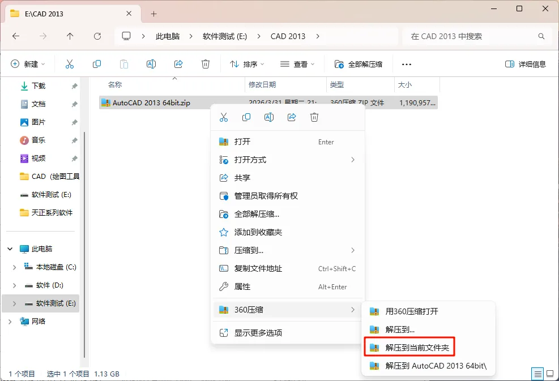The width and height of the screenshot is (559, 381).
Task: Switch to large icons view in status bar
Action: [550, 374]
